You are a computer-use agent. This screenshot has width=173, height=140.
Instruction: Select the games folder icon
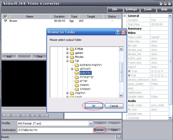pos(72,53)
